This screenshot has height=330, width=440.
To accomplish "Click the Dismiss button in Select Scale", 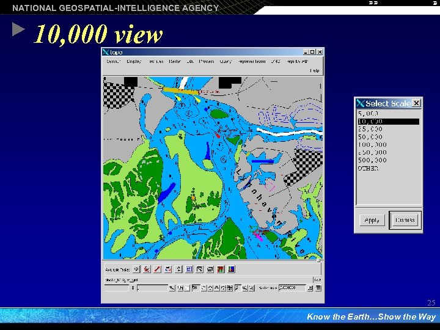I will [x=405, y=220].
